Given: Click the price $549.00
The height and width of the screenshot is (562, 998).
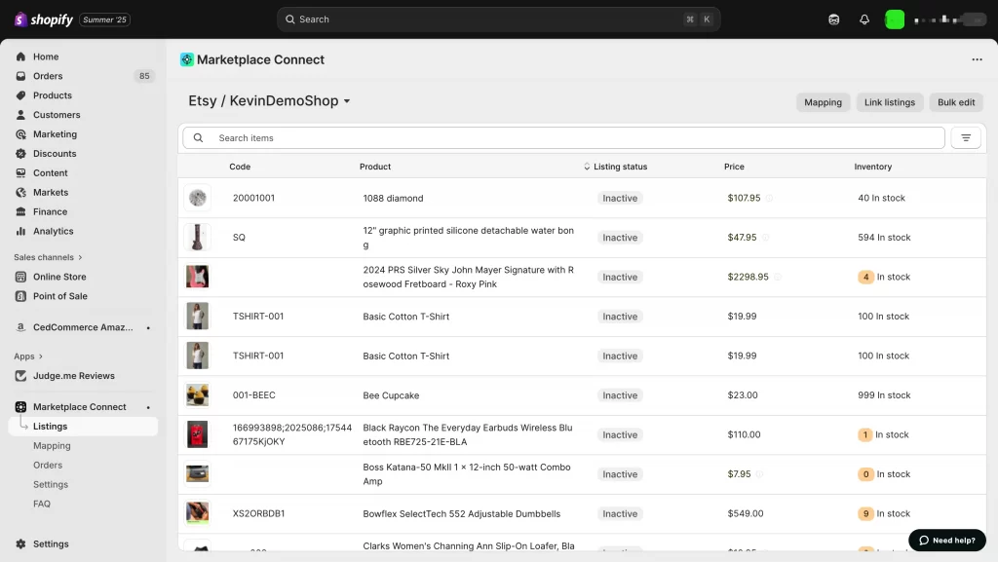Looking at the screenshot, I should pos(746,513).
